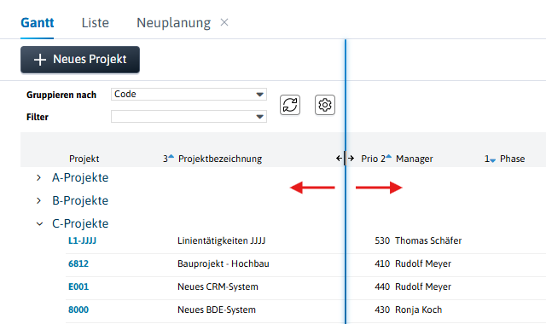This screenshot has height=324, width=546.
Task: Click the column resize splitter handle
Action: click(345, 159)
